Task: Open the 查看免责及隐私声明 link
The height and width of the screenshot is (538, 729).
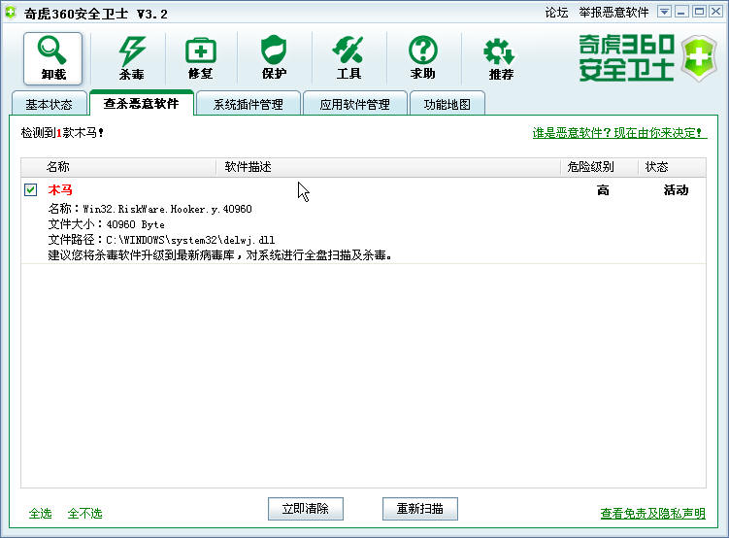Action: click(652, 514)
